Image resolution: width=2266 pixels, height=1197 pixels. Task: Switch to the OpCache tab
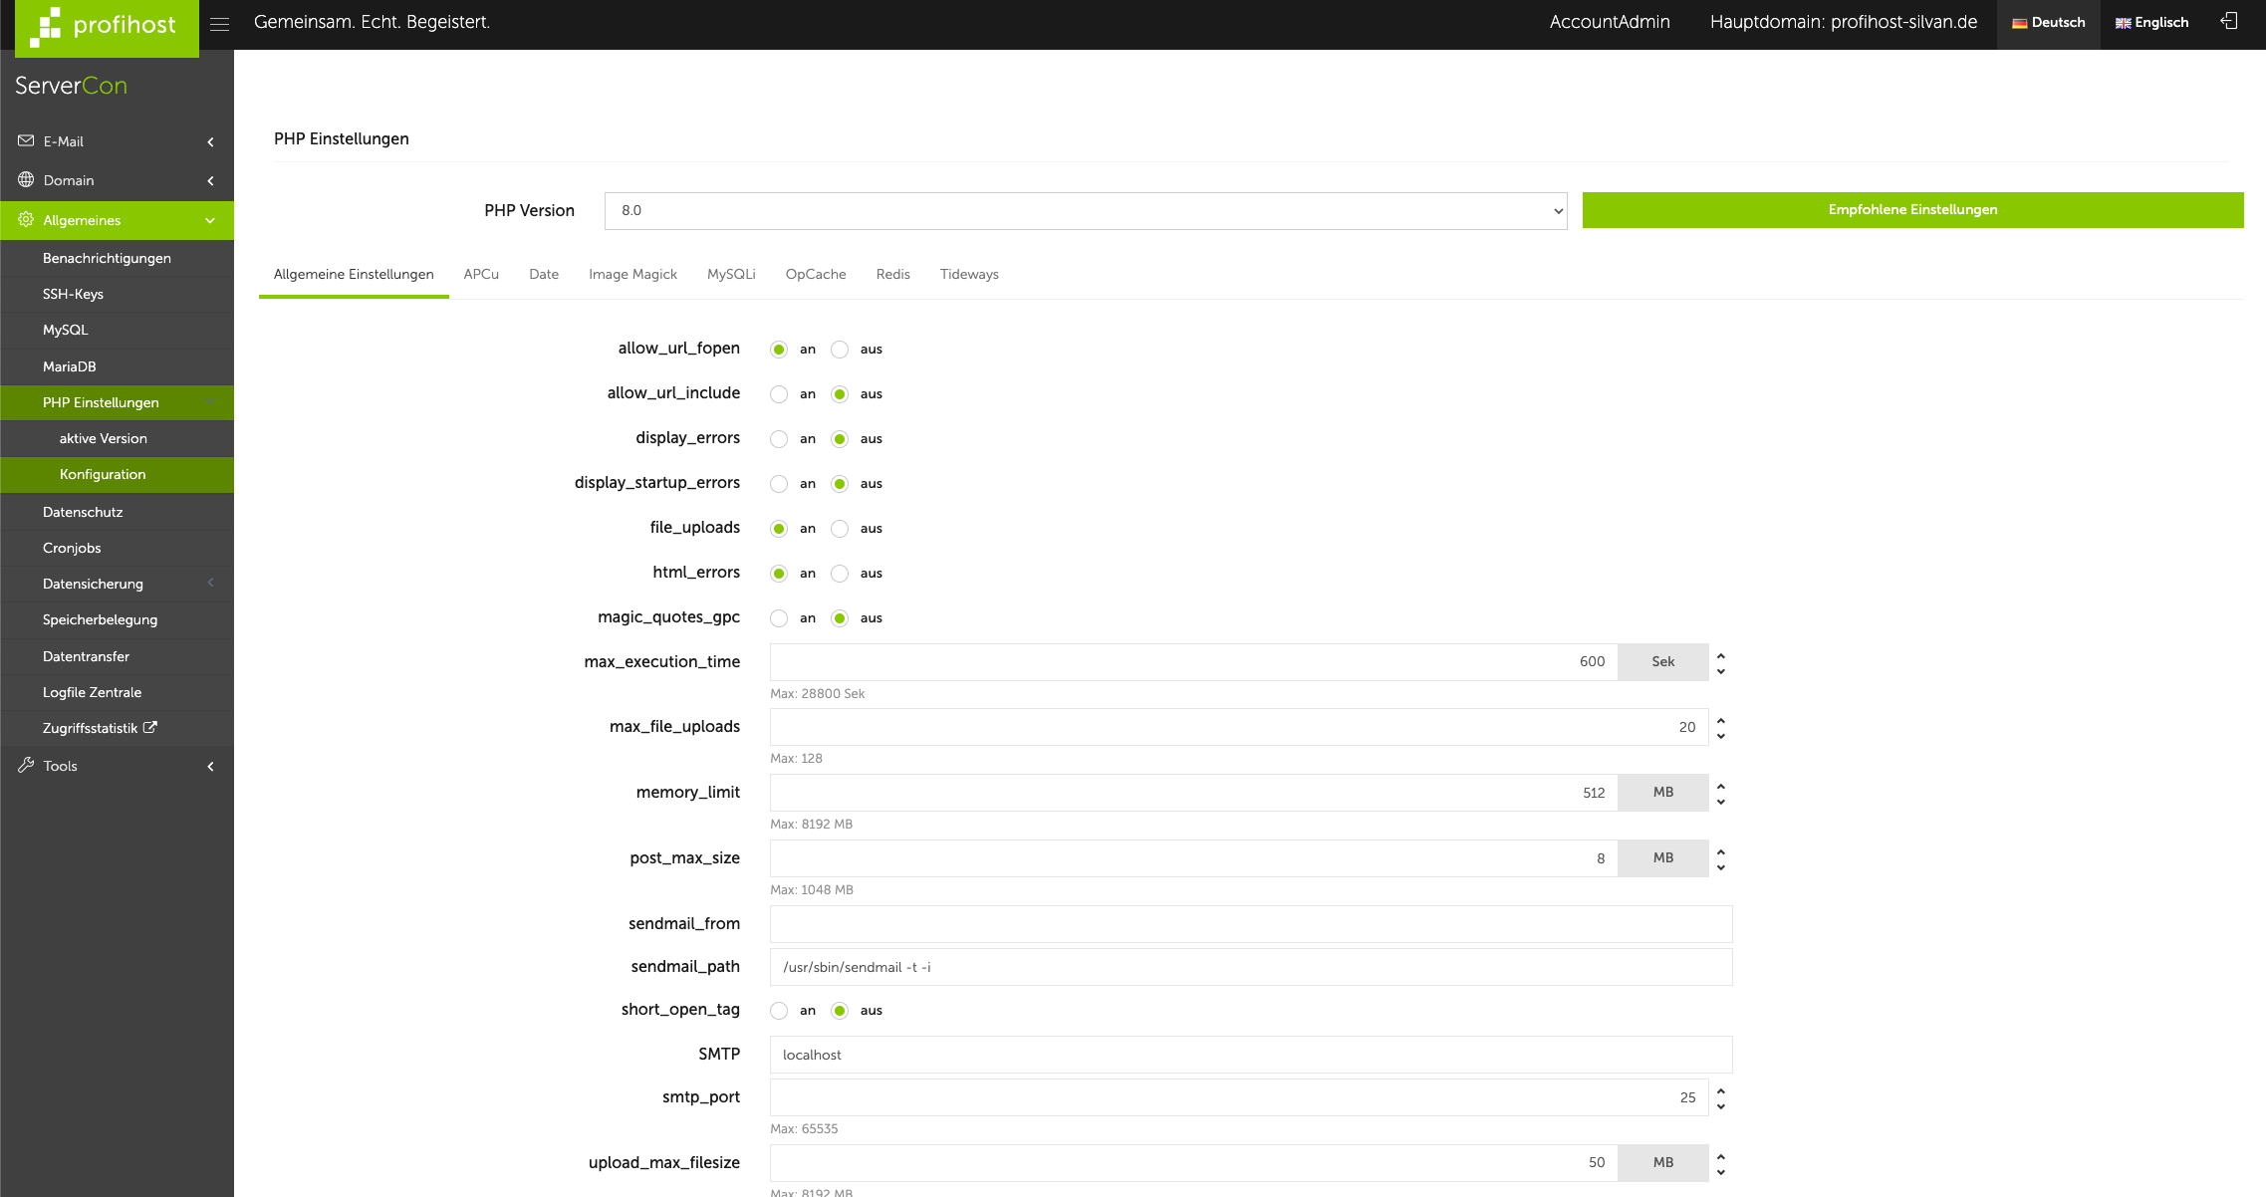pos(815,275)
